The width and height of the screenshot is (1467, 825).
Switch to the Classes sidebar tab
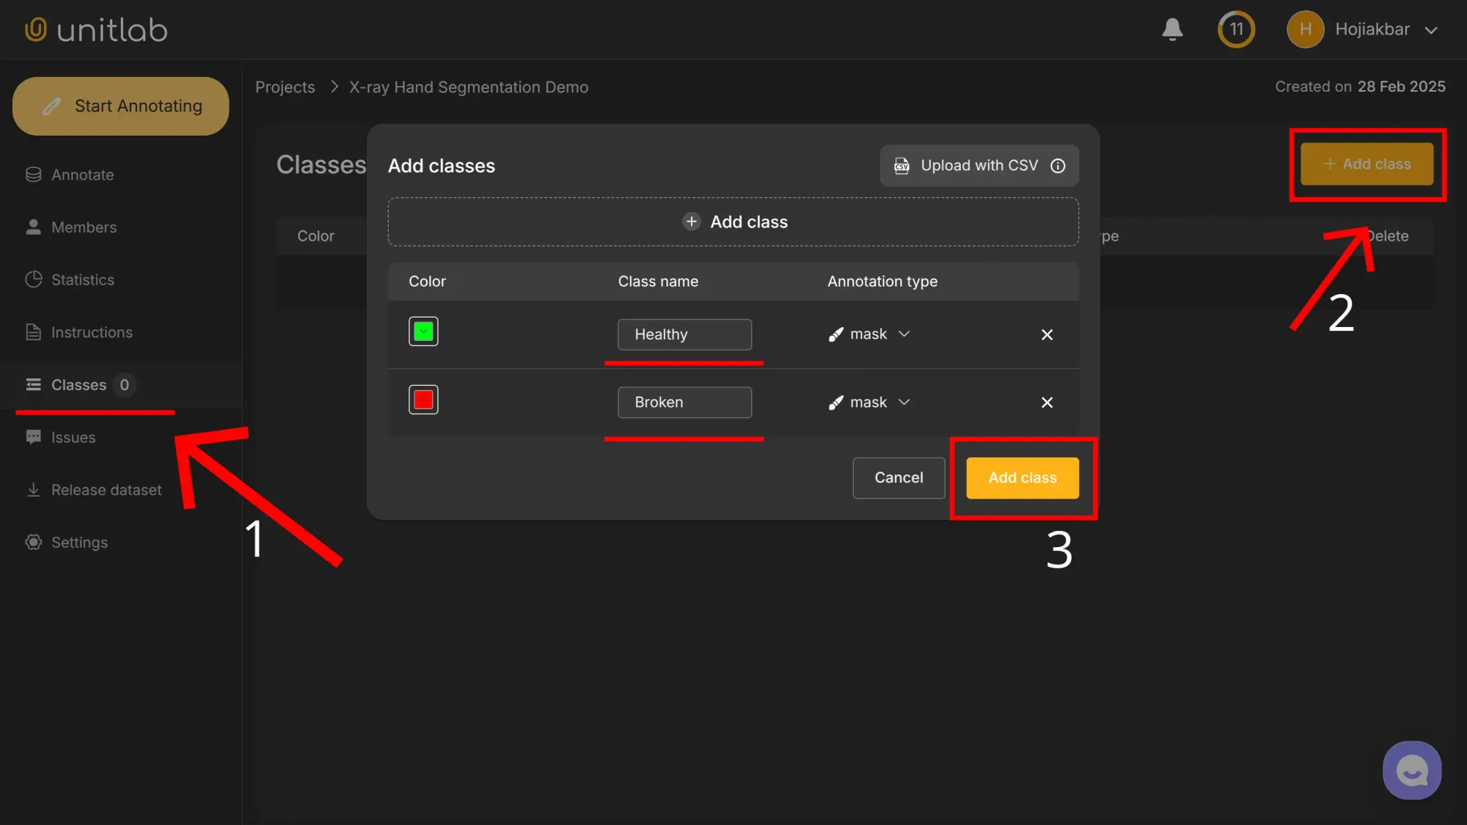tap(78, 385)
